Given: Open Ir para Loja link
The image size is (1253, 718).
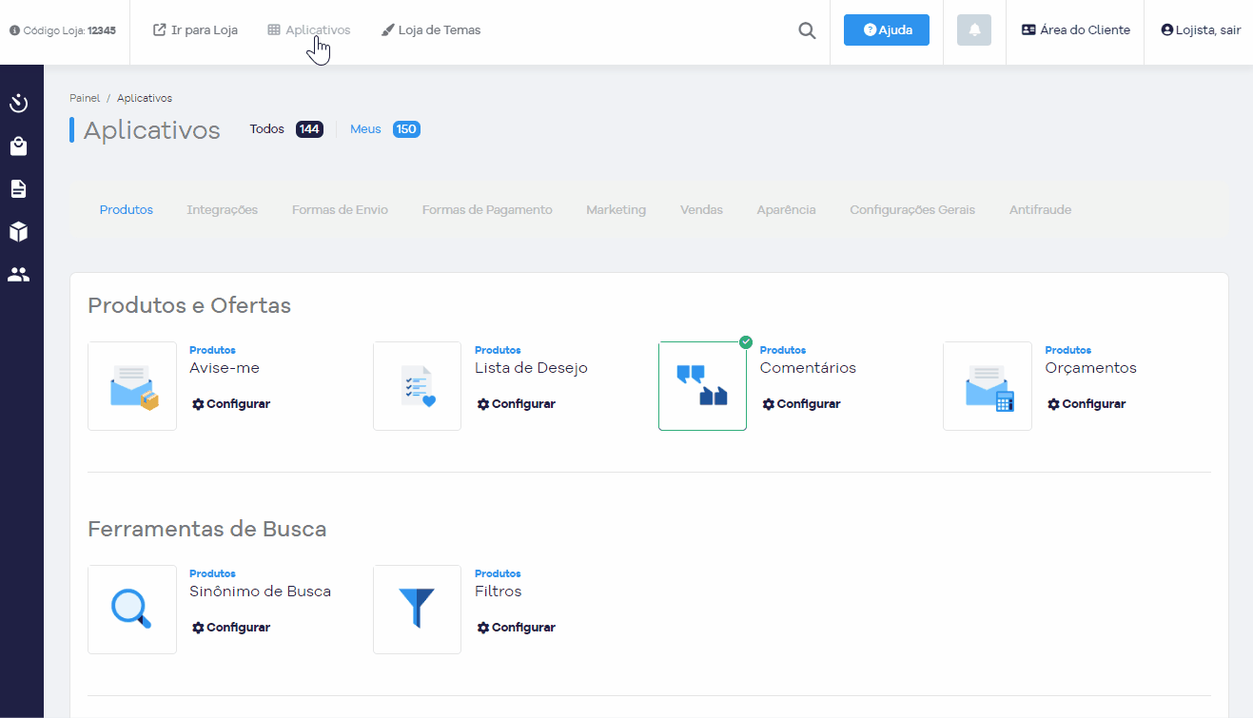Looking at the screenshot, I should point(195,30).
